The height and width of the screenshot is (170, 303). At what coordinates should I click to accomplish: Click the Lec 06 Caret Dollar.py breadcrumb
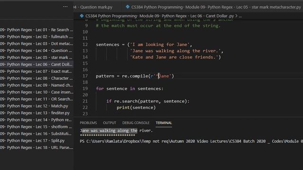[x=160, y=16]
